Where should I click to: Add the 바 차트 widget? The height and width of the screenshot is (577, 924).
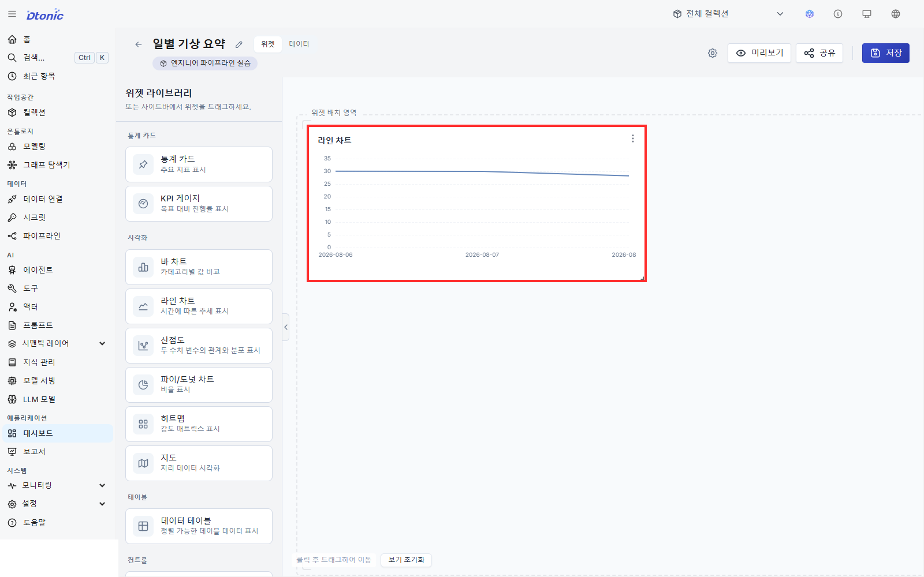[199, 267]
